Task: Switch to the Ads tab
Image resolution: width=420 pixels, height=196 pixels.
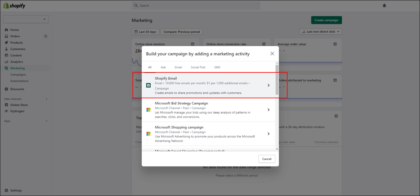Action: pos(163,67)
